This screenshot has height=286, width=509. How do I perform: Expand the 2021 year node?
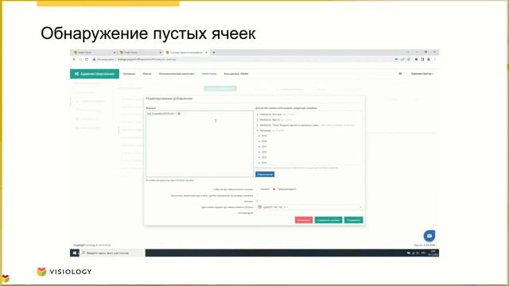259,146
